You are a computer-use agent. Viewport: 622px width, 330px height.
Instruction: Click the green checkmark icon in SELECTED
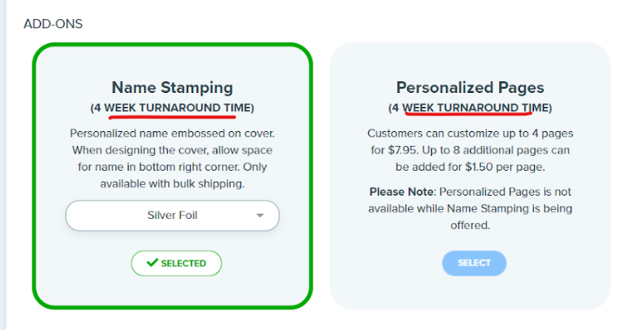153,263
